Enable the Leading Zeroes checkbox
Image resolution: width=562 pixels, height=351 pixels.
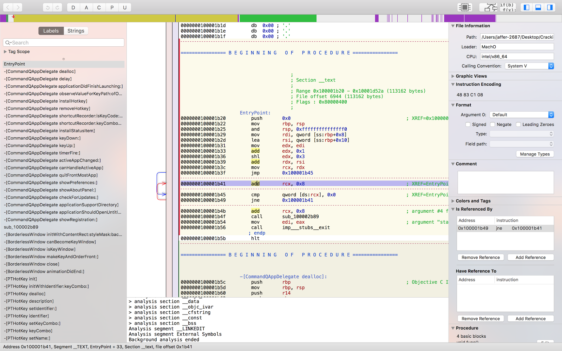[518, 125]
